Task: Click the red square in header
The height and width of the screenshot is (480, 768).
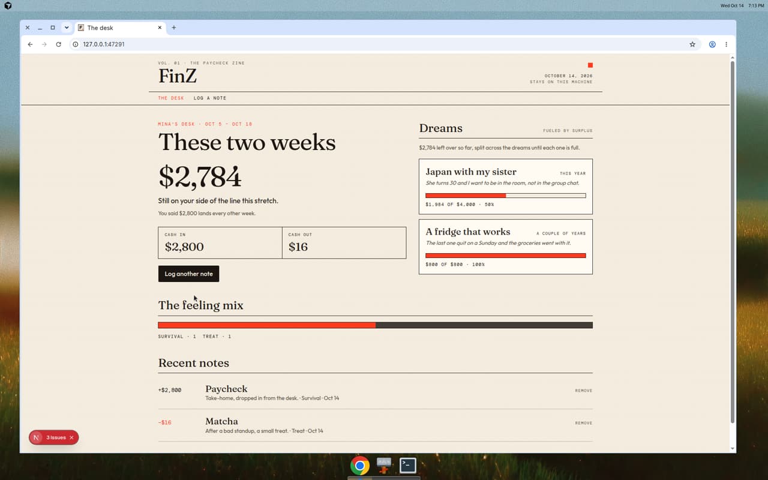Action: 590,65
